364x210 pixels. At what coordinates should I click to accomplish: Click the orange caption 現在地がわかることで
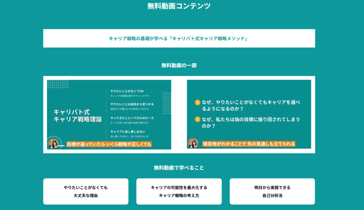click(248, 144)
